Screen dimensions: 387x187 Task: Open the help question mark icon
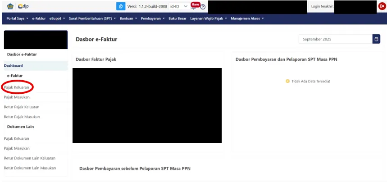coord(203,7)
